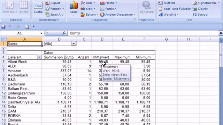Insert a PivotTable

[x=10, y=7]
